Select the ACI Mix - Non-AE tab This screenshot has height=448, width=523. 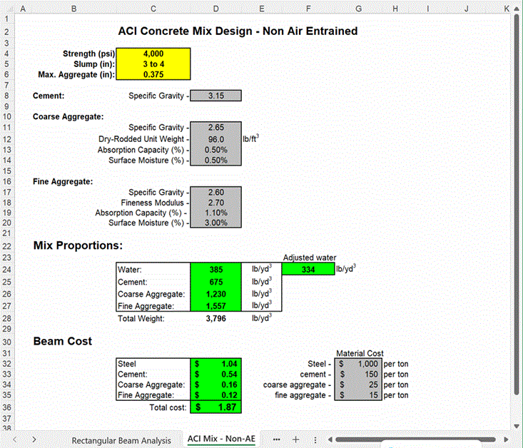coord(220,439)
